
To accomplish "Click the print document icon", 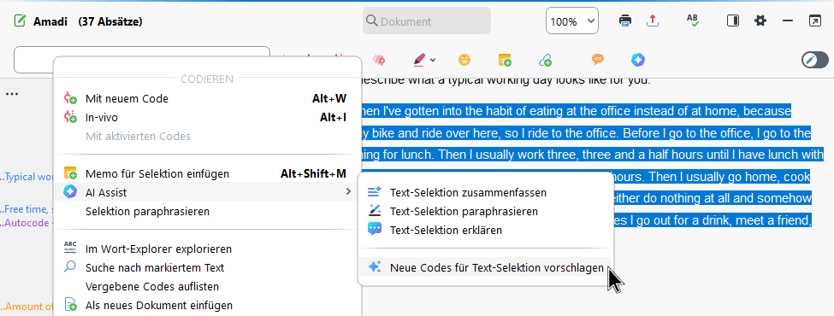I will tap(625, 21).
